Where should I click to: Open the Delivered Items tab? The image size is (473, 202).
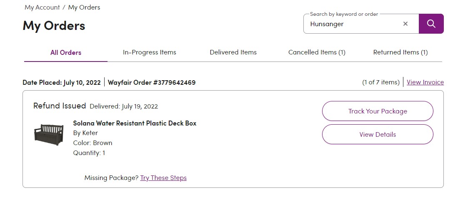tap(233, 52)
